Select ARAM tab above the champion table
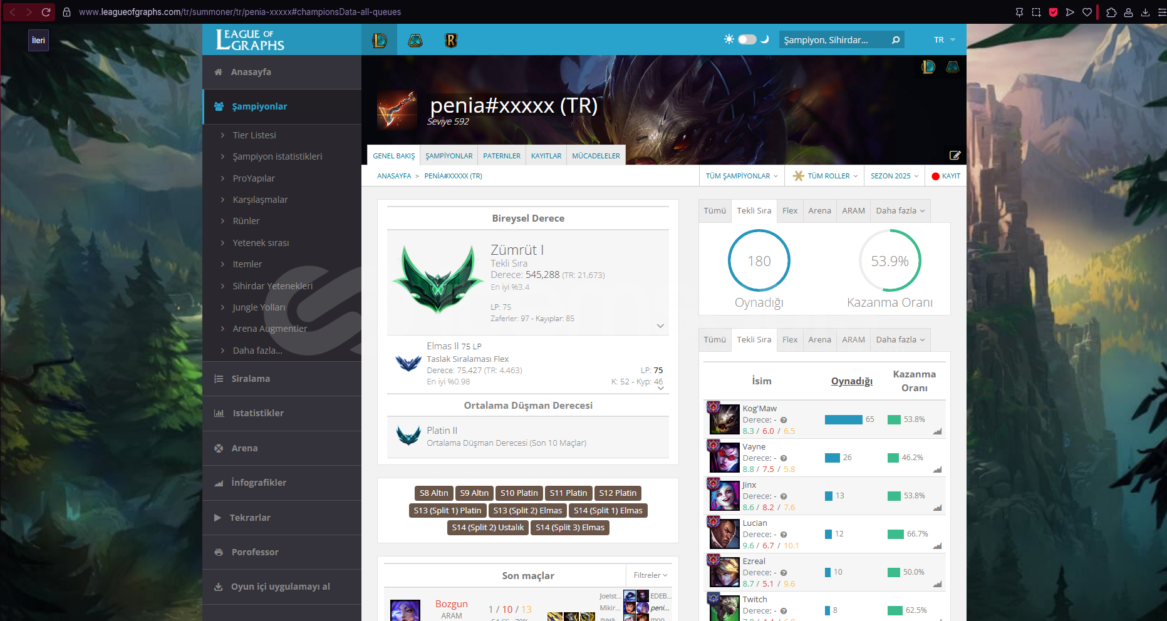This screenshot has width=1167, height=621. click(853, 340)
